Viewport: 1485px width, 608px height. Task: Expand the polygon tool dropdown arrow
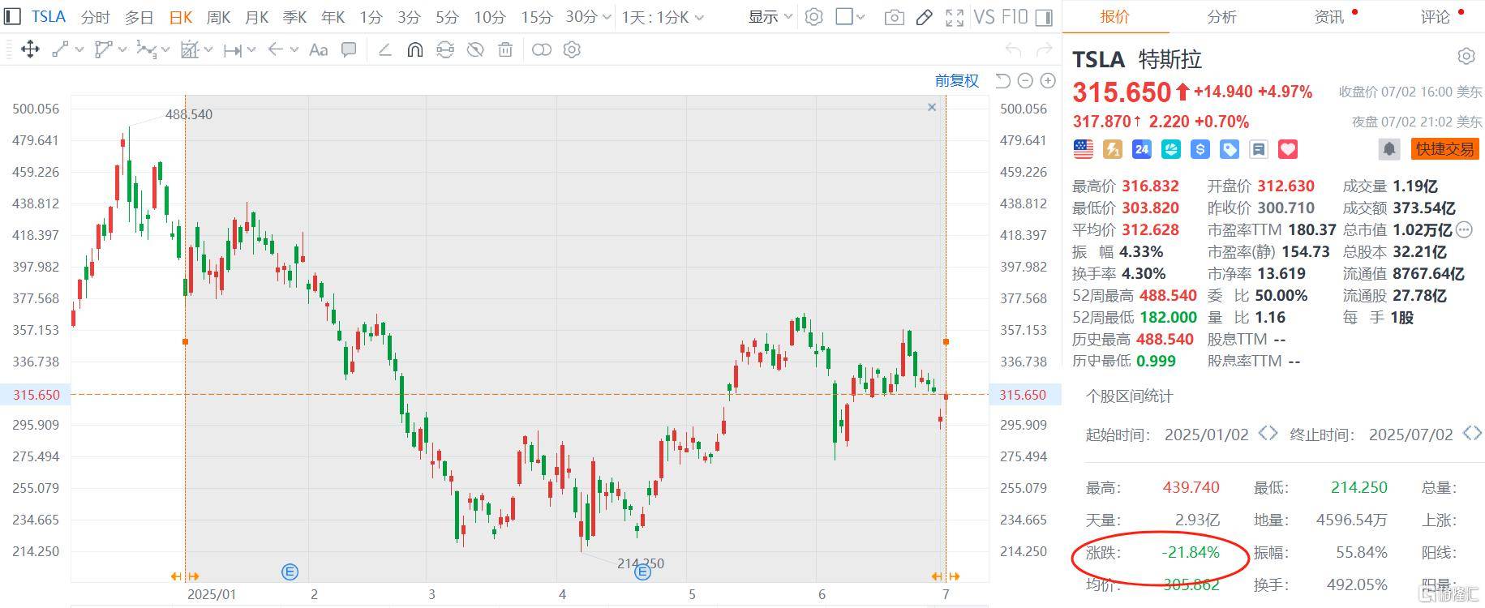[122, 50]
